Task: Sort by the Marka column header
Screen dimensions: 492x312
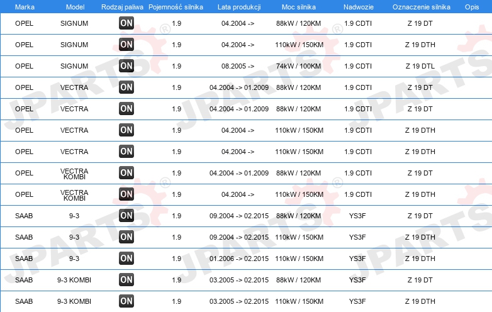Action: pyautogui.click(x=25, y=7)
